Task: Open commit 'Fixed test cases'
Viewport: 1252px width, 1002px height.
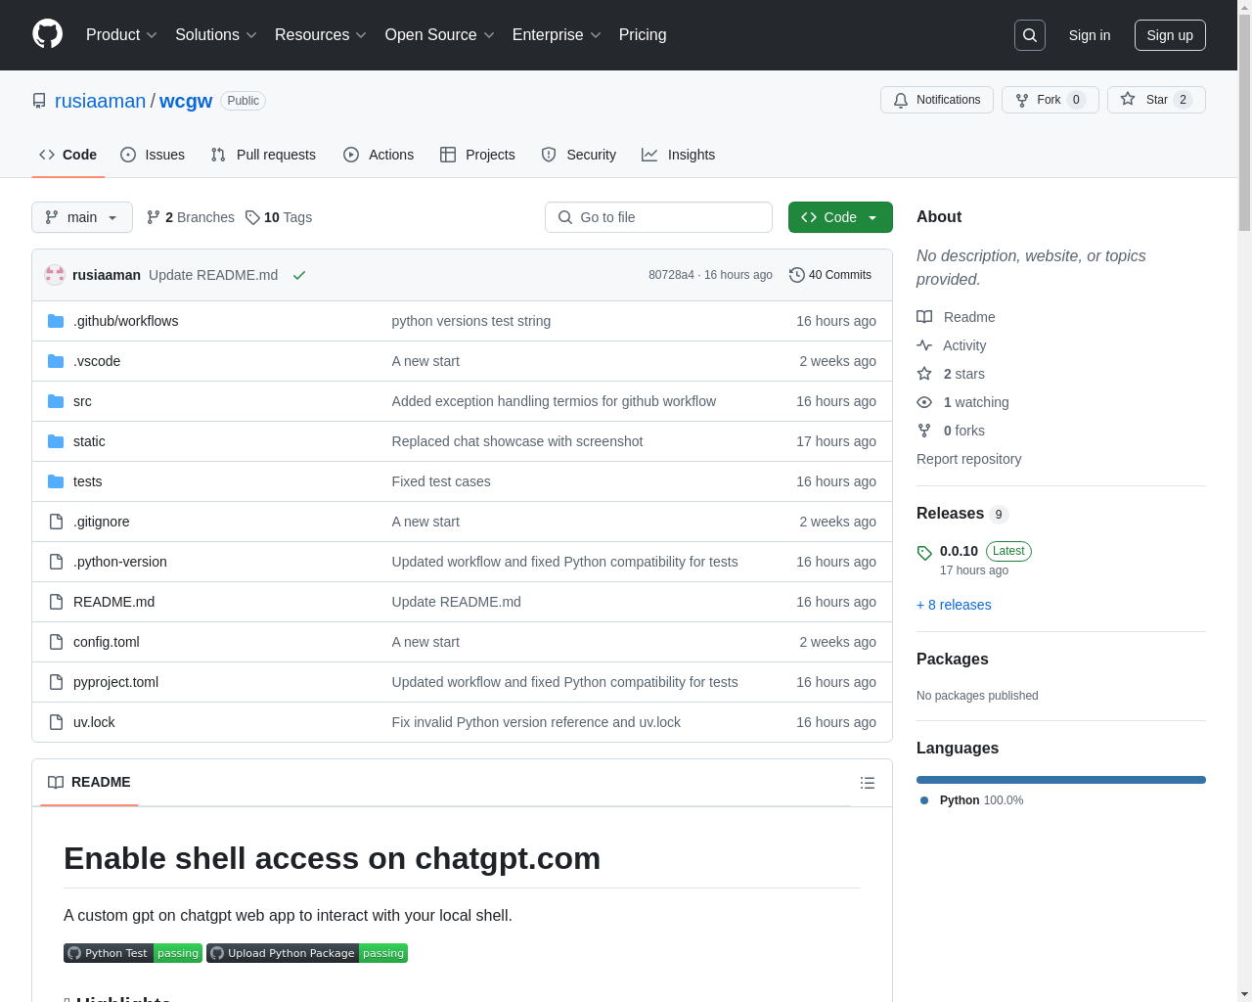Action: [x=441, y=481]
